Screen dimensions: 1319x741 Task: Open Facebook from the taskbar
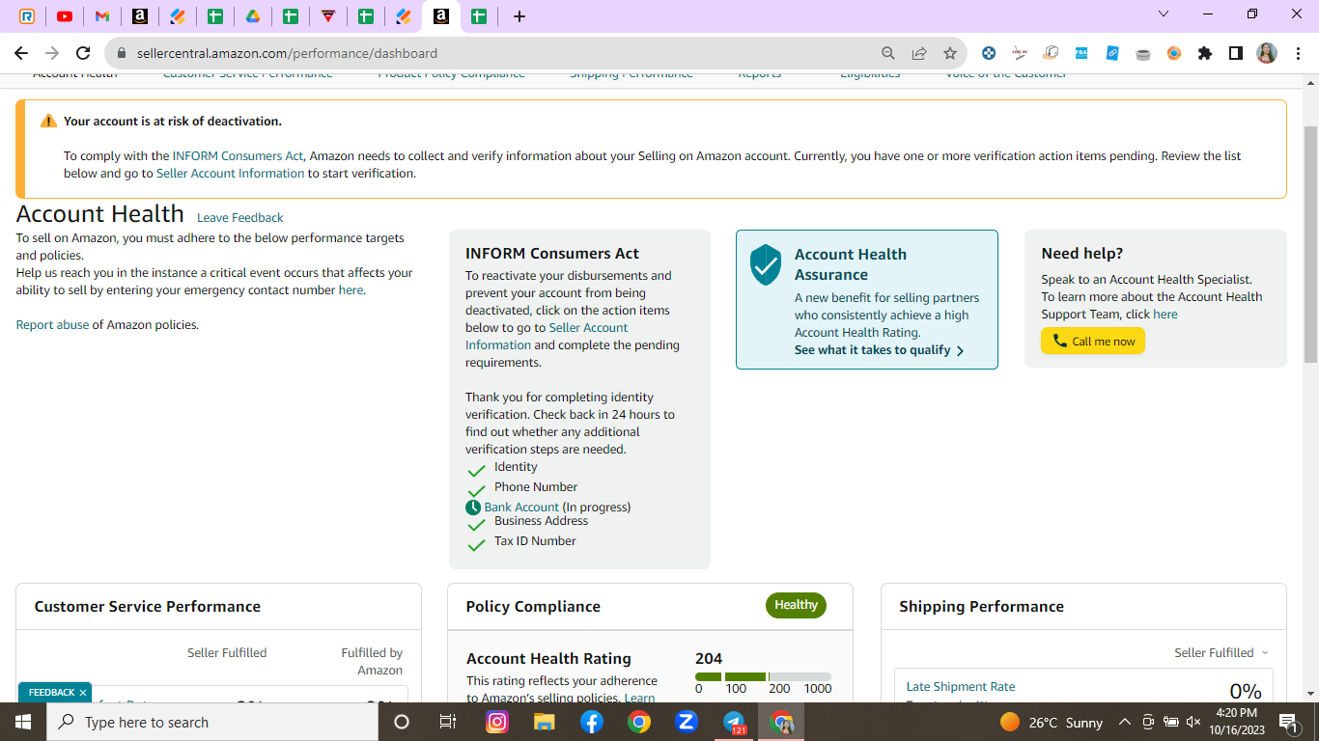592,722
